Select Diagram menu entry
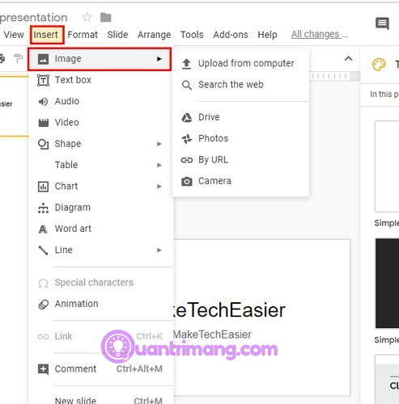The width and height of the screenshot is (399, 404). 100,208
